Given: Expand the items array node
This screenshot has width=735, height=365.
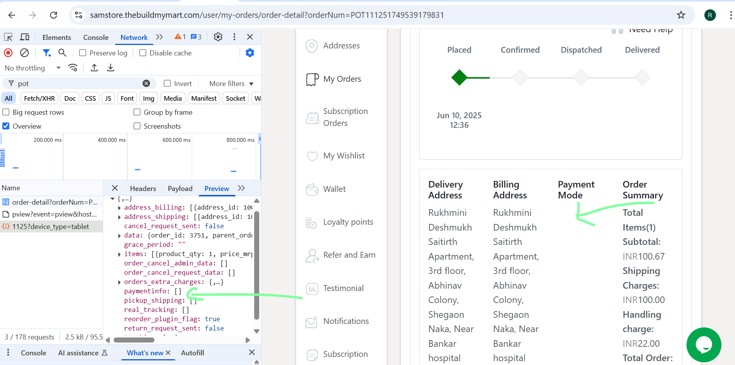Looking at the screenshot, I should coord(119,254).
